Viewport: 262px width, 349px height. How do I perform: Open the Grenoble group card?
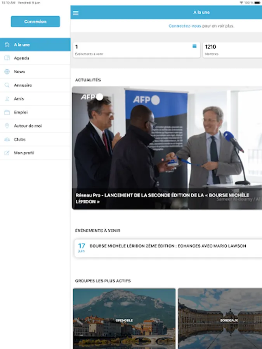click(x=124, y=318)
